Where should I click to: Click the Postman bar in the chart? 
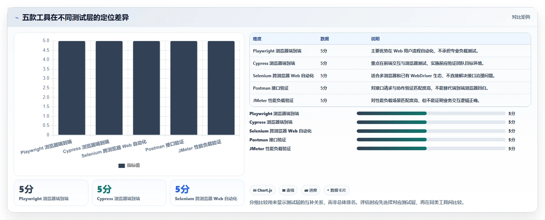(x=184, y=88)
